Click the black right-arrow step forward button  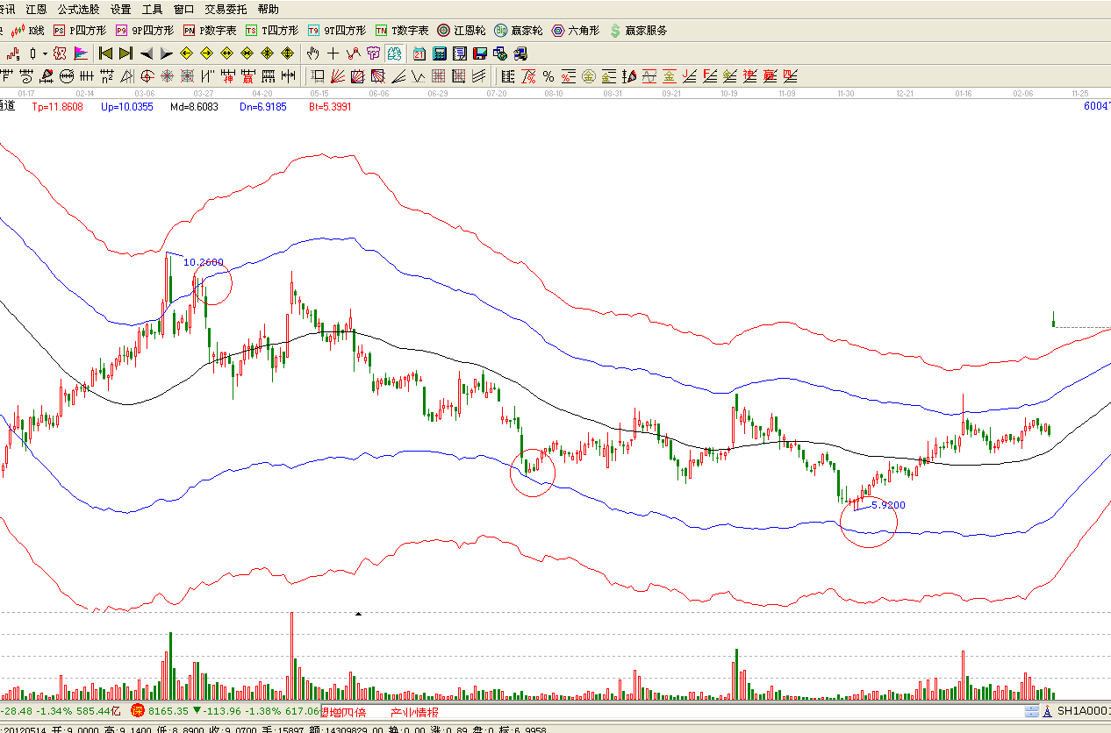coord(166,53)
